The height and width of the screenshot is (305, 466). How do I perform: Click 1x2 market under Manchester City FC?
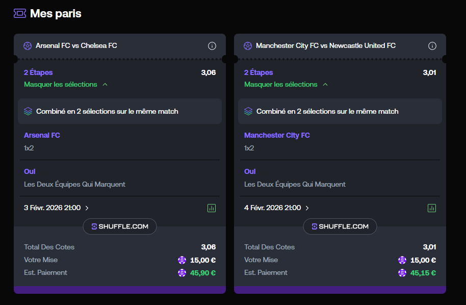tap(249, 148)
